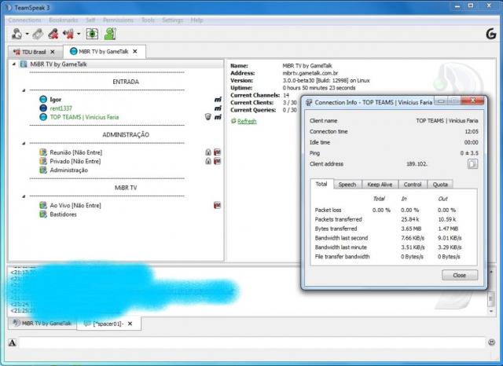Select user Igor in channel tree
503x366 pixels.
pyautogui.click(x=56, y=99)
